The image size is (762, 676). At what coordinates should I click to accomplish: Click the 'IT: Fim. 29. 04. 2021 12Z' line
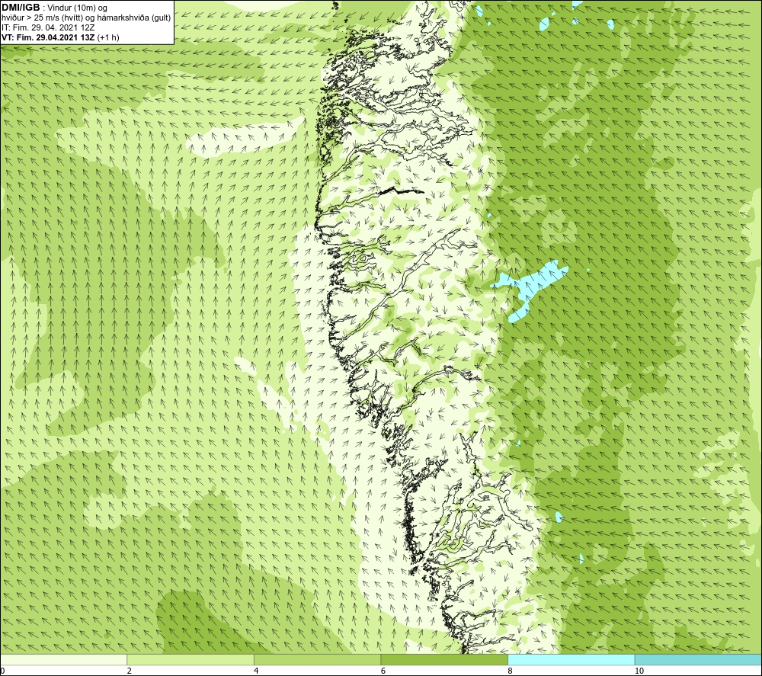pyautogui.click(x=48, y=27)
